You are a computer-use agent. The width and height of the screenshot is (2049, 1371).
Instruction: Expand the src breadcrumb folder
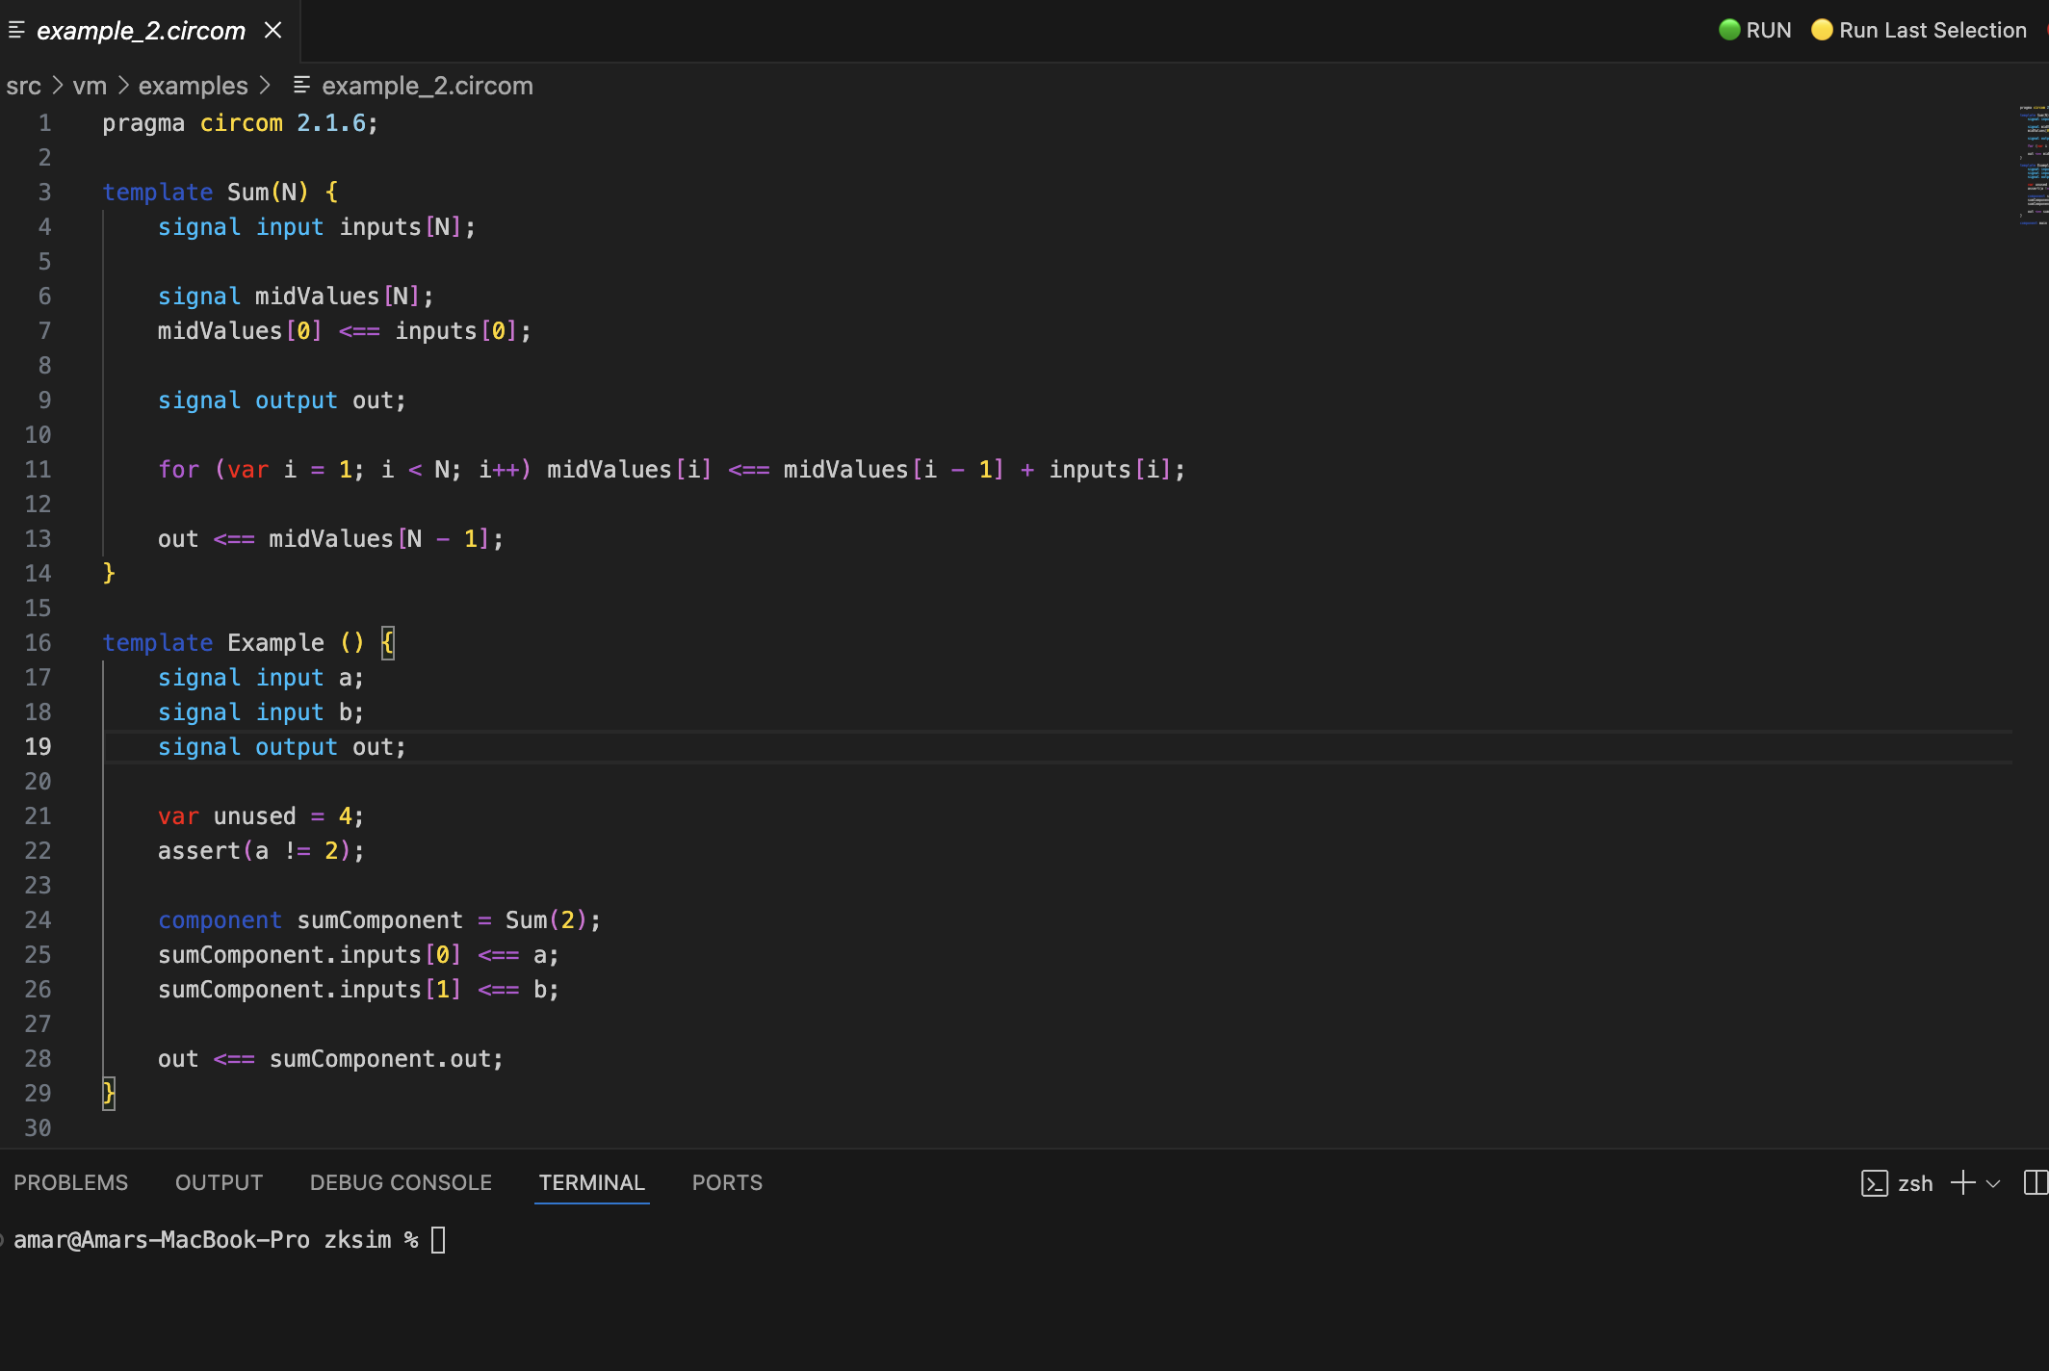coord(23,86)
